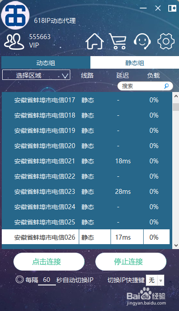Click the 28ms latency value
Viewport: 179px width, 311px height.
(x=123, y=192)
